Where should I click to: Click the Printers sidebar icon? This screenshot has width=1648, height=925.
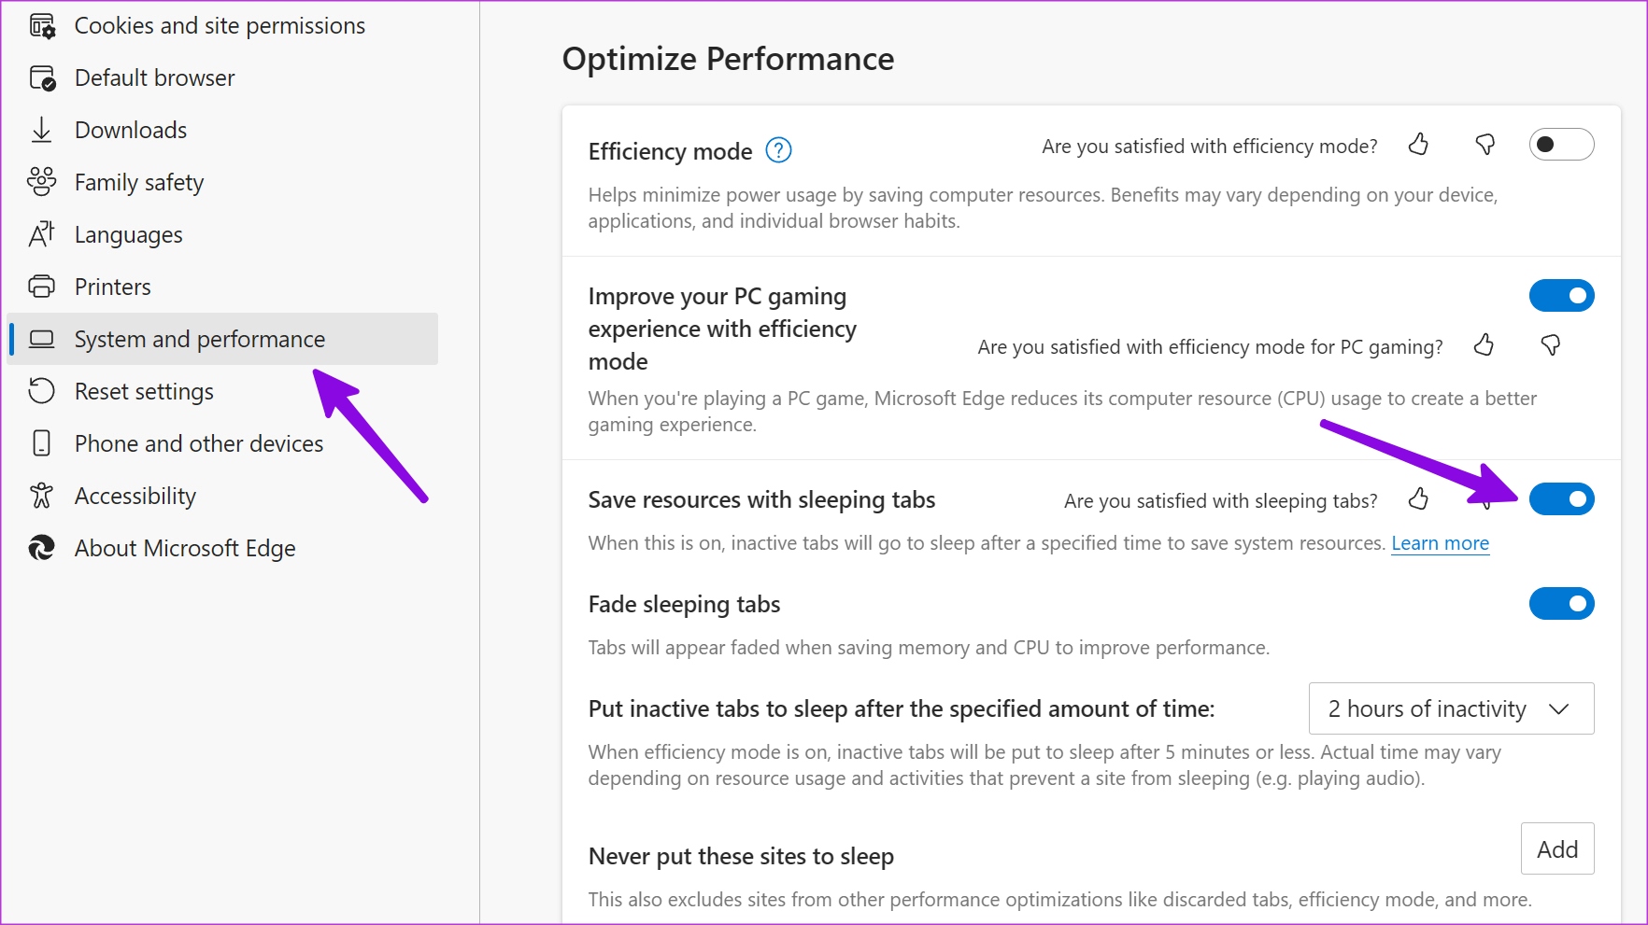click(x=41, y=287)
